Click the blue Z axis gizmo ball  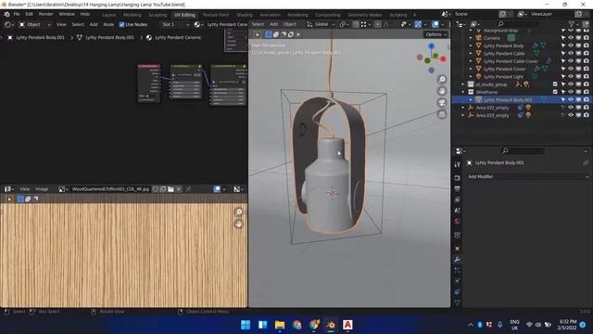(x=432, y=45)
